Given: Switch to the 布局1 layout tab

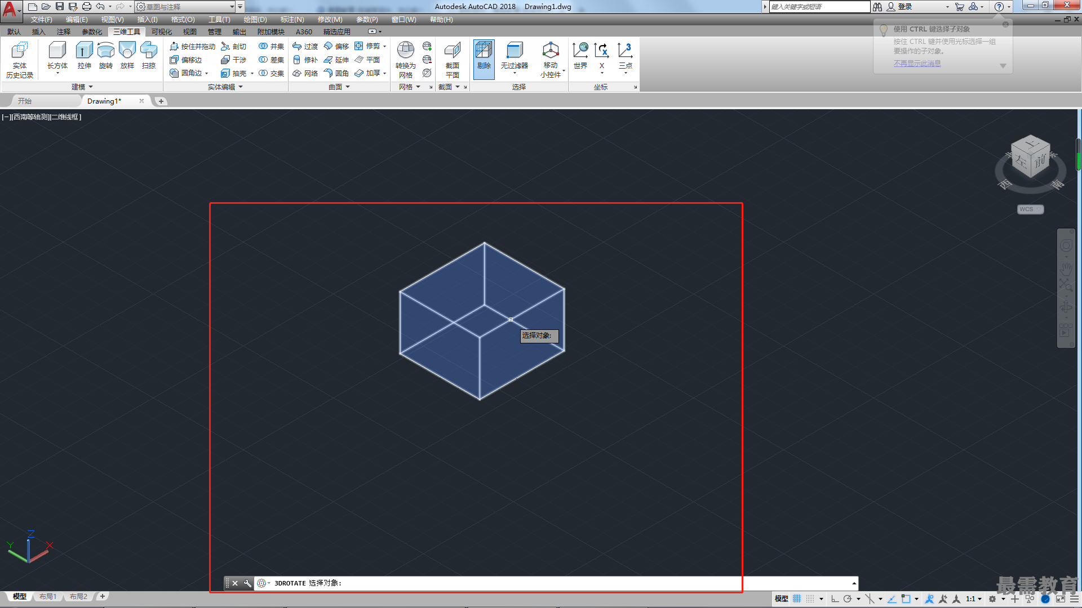Looking at the screenshot, I should 48,597.
